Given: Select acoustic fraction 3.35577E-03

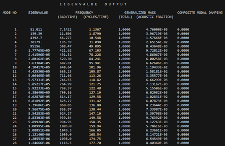Looking at the screenshot, I should [x=157, y=76].
